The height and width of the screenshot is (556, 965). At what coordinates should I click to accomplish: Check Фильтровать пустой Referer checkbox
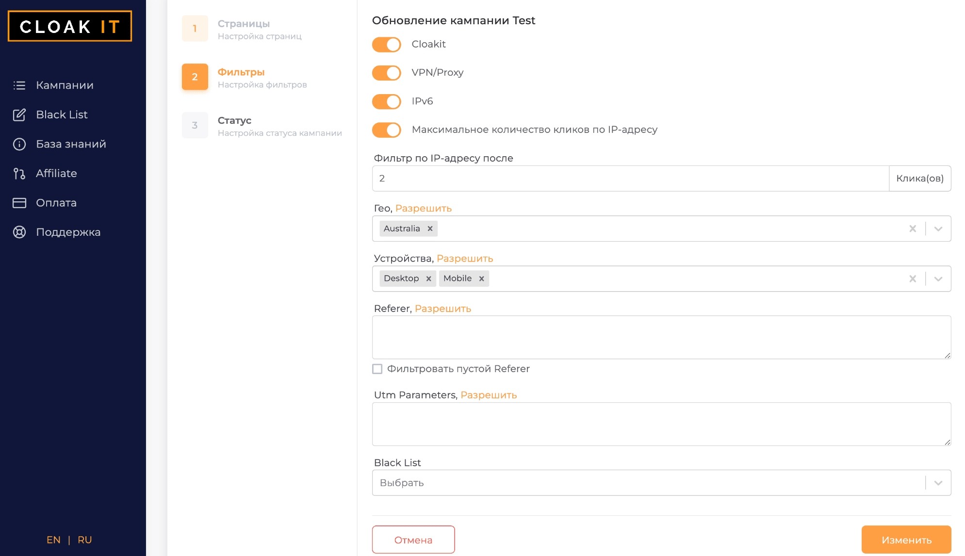tap(377, 369)
